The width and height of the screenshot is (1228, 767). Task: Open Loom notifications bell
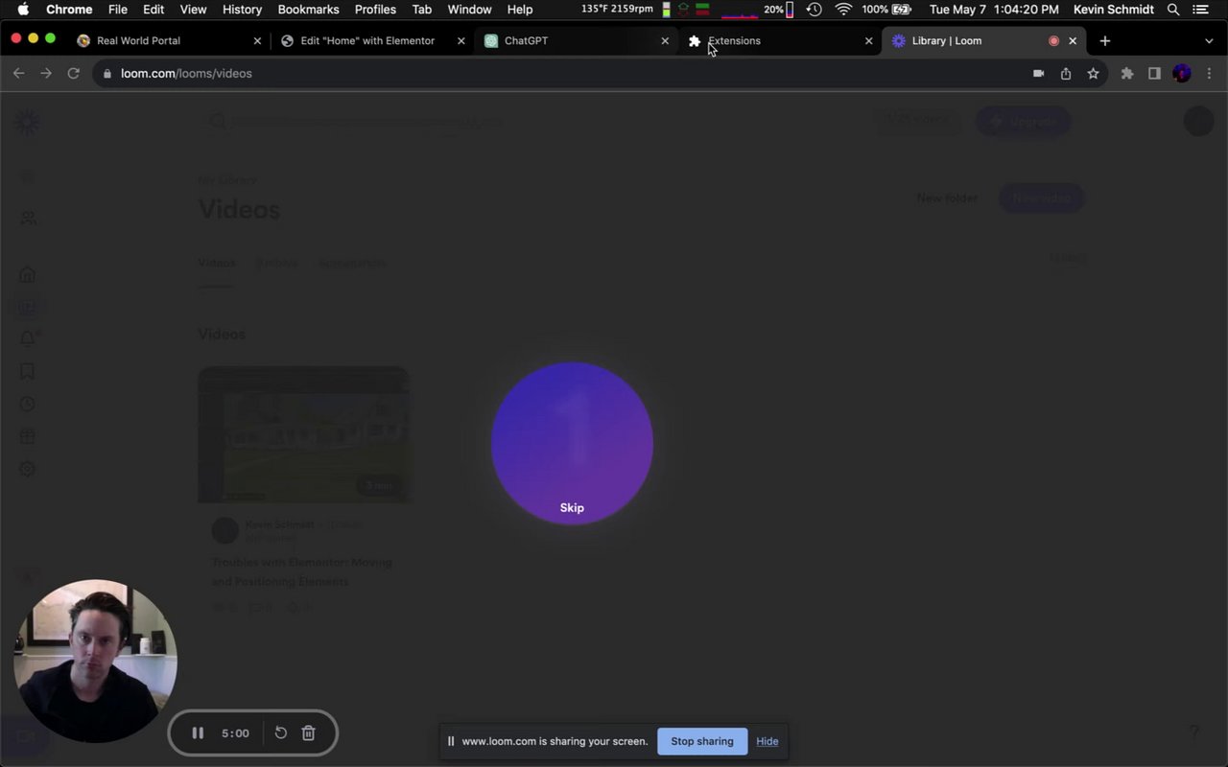[27, 338]
